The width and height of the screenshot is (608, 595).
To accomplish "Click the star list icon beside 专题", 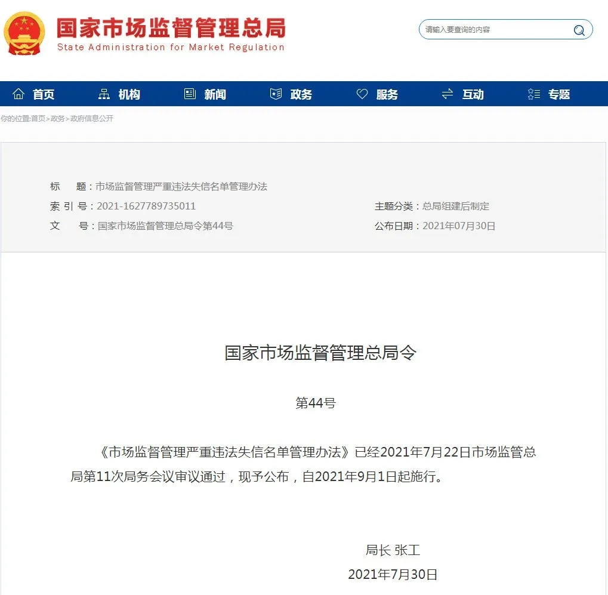I will click(x=533, y=94).
